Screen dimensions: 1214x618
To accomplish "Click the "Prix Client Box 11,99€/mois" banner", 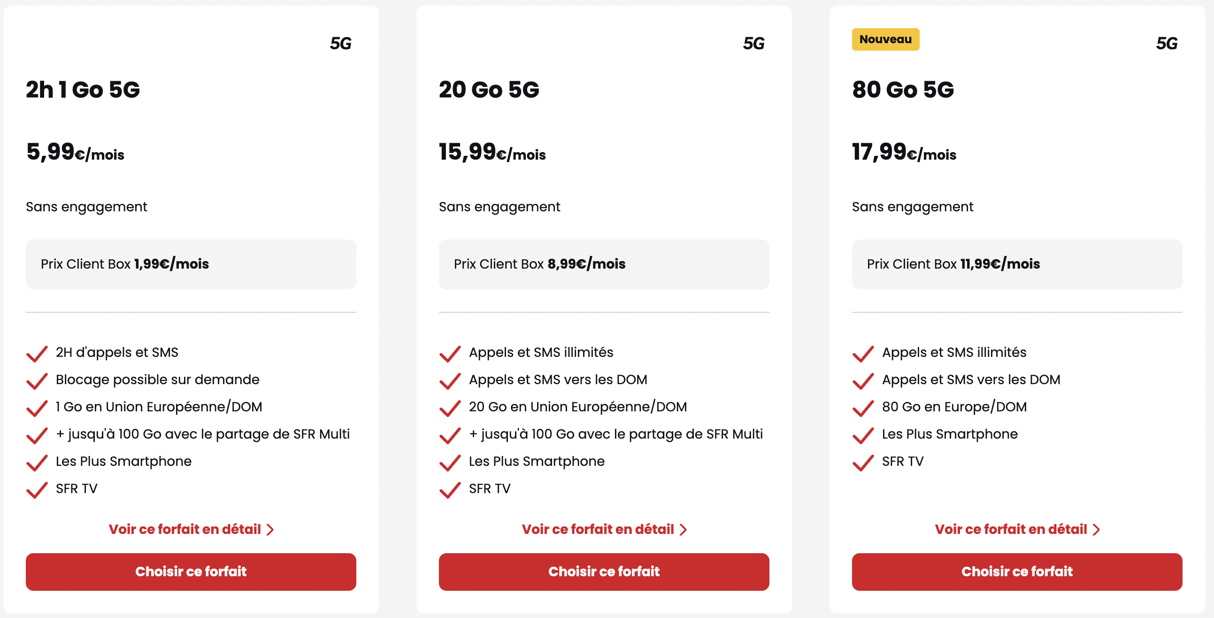I will pyautogui.click(x=1017, y=264).
